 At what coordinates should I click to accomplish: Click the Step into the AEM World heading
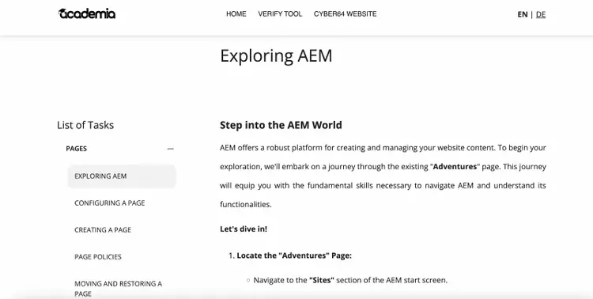[281, 125]
